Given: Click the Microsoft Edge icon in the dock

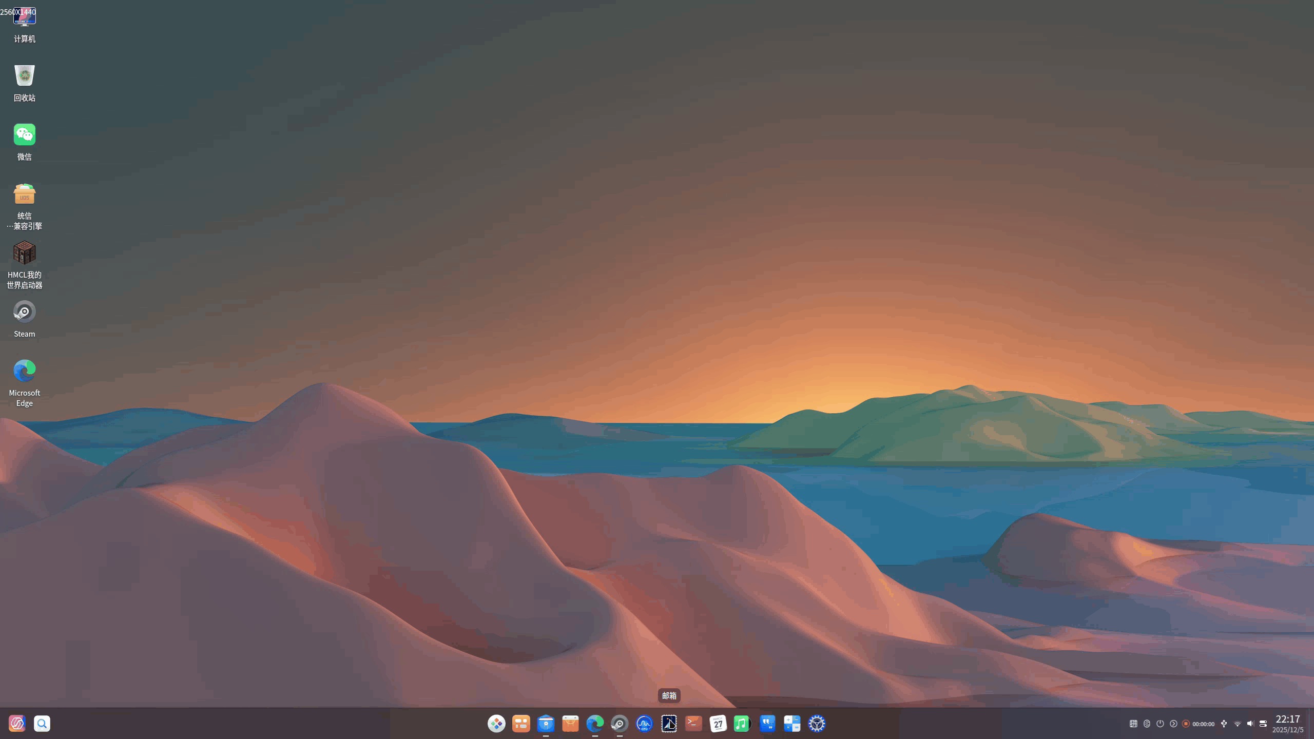Looking at the screenshot, I should pyautogui.click(x=595, y=724).
